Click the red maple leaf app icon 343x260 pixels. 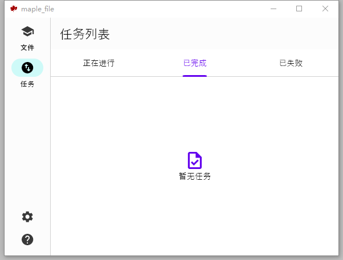pyautogui.click(x=14, y=9)
